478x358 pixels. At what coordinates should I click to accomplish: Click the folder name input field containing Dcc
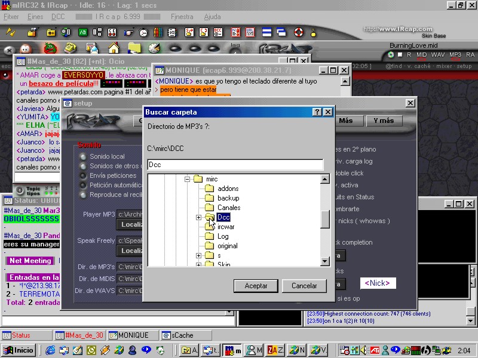[x=235, y=165]
